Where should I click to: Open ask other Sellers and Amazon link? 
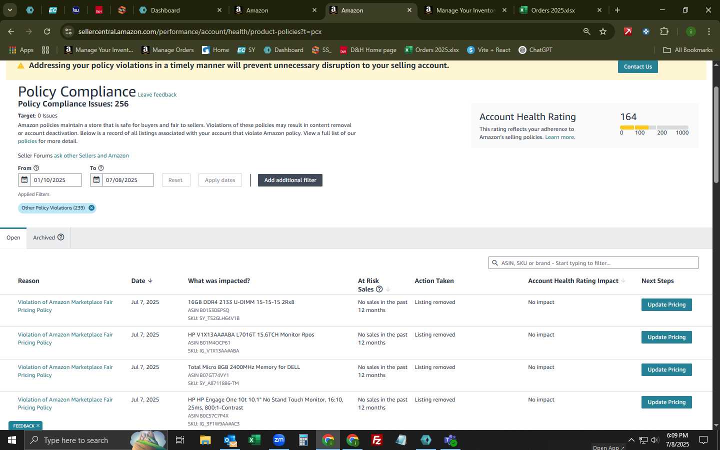coord(91,155)
